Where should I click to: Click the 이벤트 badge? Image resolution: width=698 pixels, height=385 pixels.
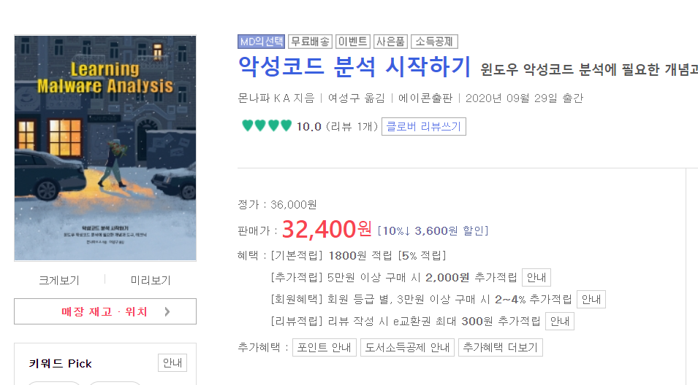pyautogui.click(x=352, y=42)
